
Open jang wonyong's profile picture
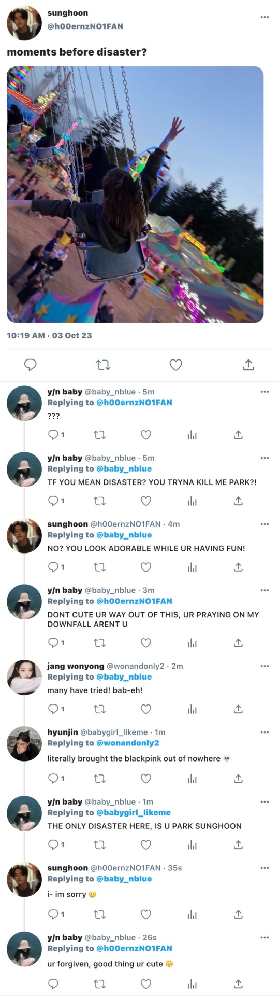click(x=24, y=677)
